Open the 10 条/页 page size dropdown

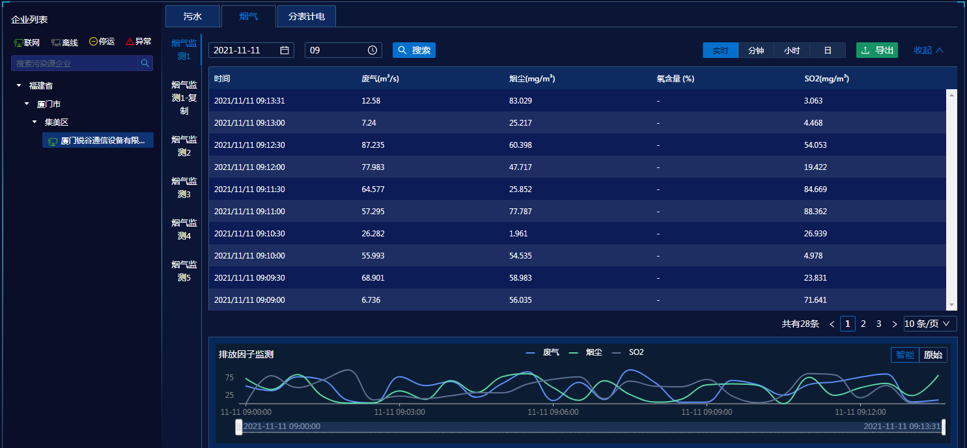coord(930,324)
